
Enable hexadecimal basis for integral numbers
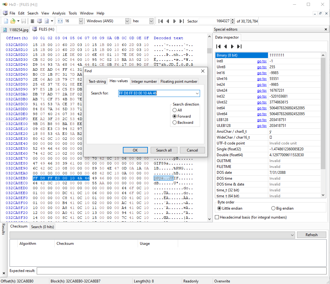coord(217,217)
